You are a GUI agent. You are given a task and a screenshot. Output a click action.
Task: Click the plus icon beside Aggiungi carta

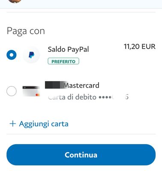click(x=13, y=124)
